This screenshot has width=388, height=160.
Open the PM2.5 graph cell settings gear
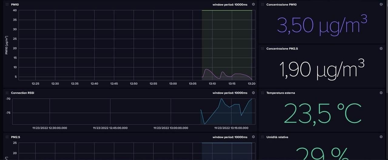[x=253, y=137]
